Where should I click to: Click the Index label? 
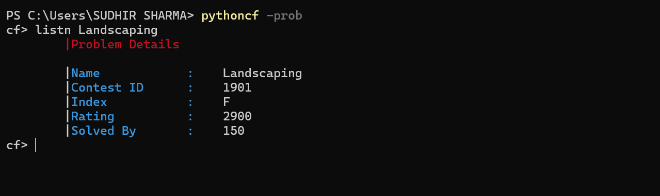(x=89, y=102)
